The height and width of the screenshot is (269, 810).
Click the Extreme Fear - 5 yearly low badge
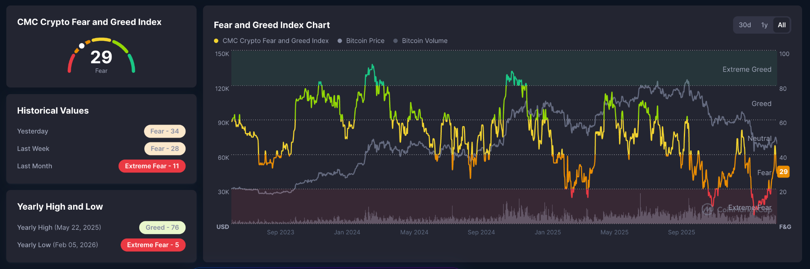point(153,245)
